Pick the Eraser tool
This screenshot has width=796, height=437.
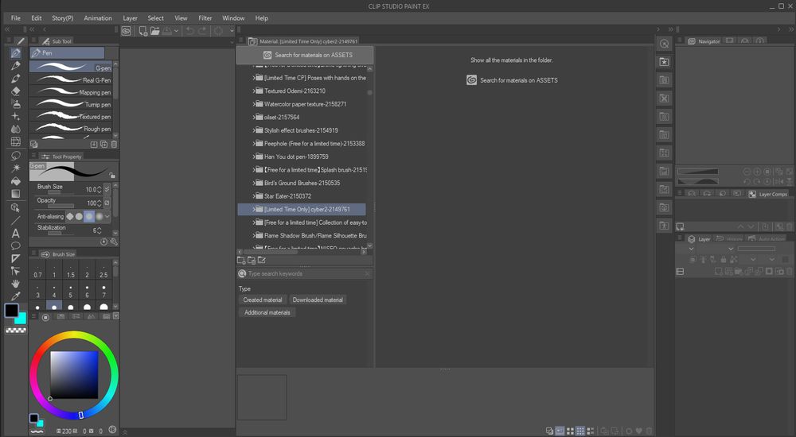pyautogui.click(x=16, y=91)
